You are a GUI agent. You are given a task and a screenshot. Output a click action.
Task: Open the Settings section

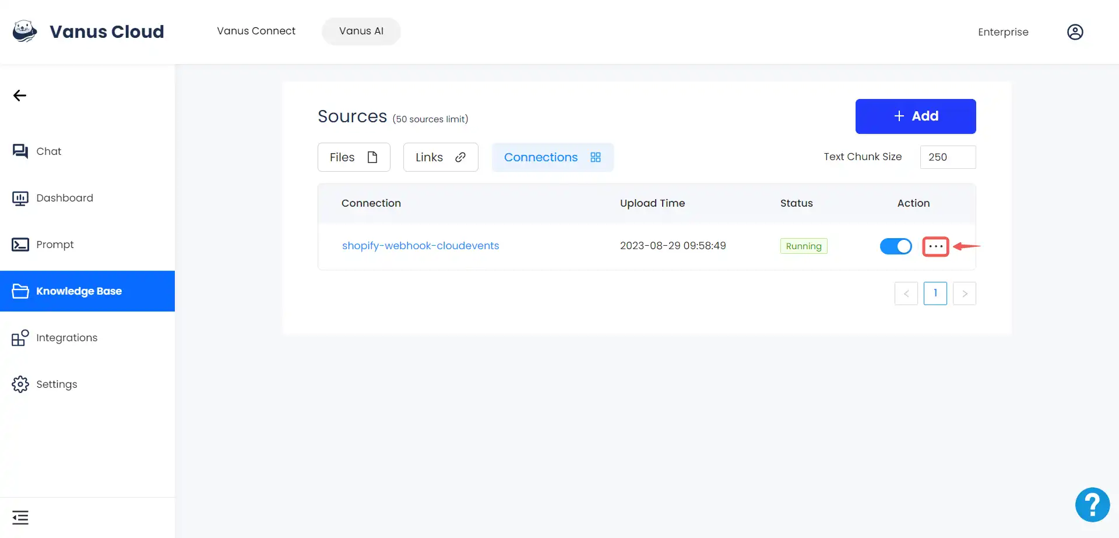click(x=87, y=384)
